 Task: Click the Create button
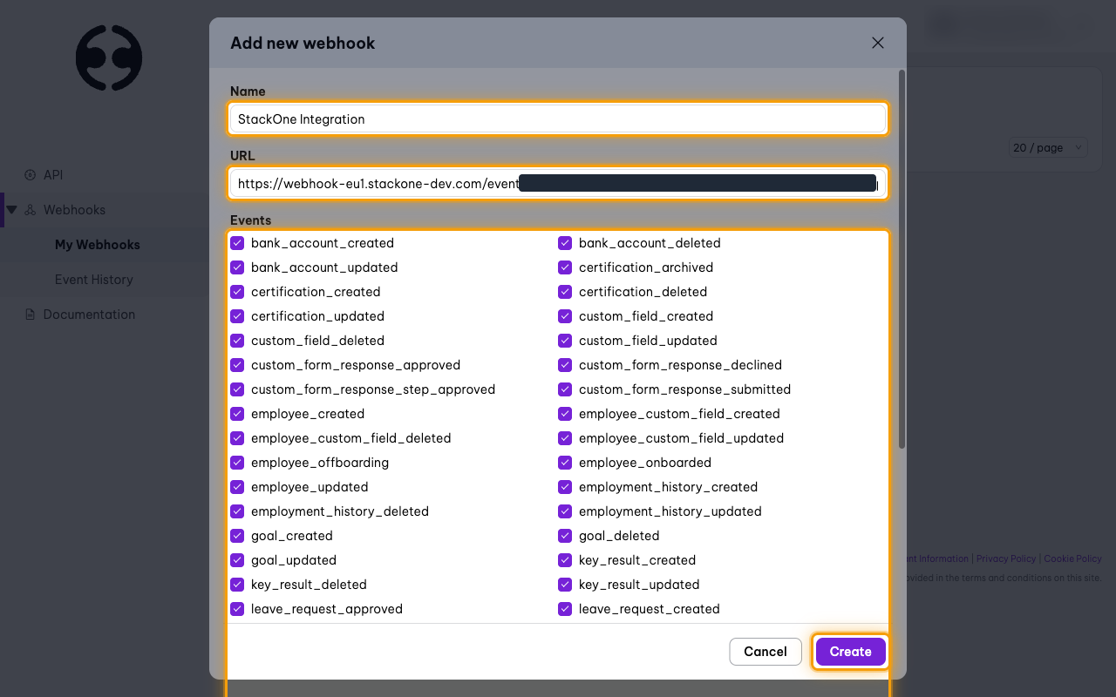click(x=850, y=652)
